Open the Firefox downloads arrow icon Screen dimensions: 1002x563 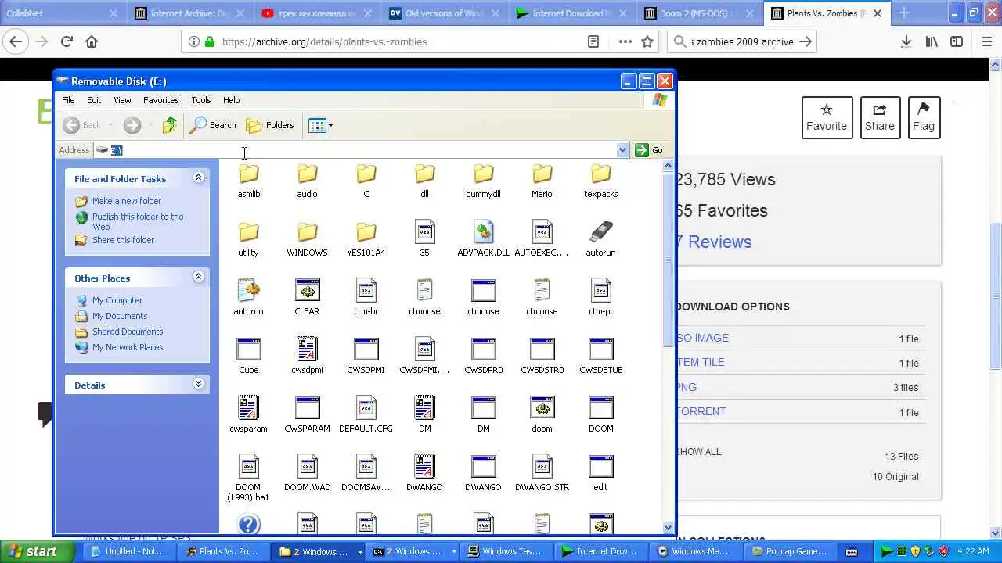pos(906,41)
